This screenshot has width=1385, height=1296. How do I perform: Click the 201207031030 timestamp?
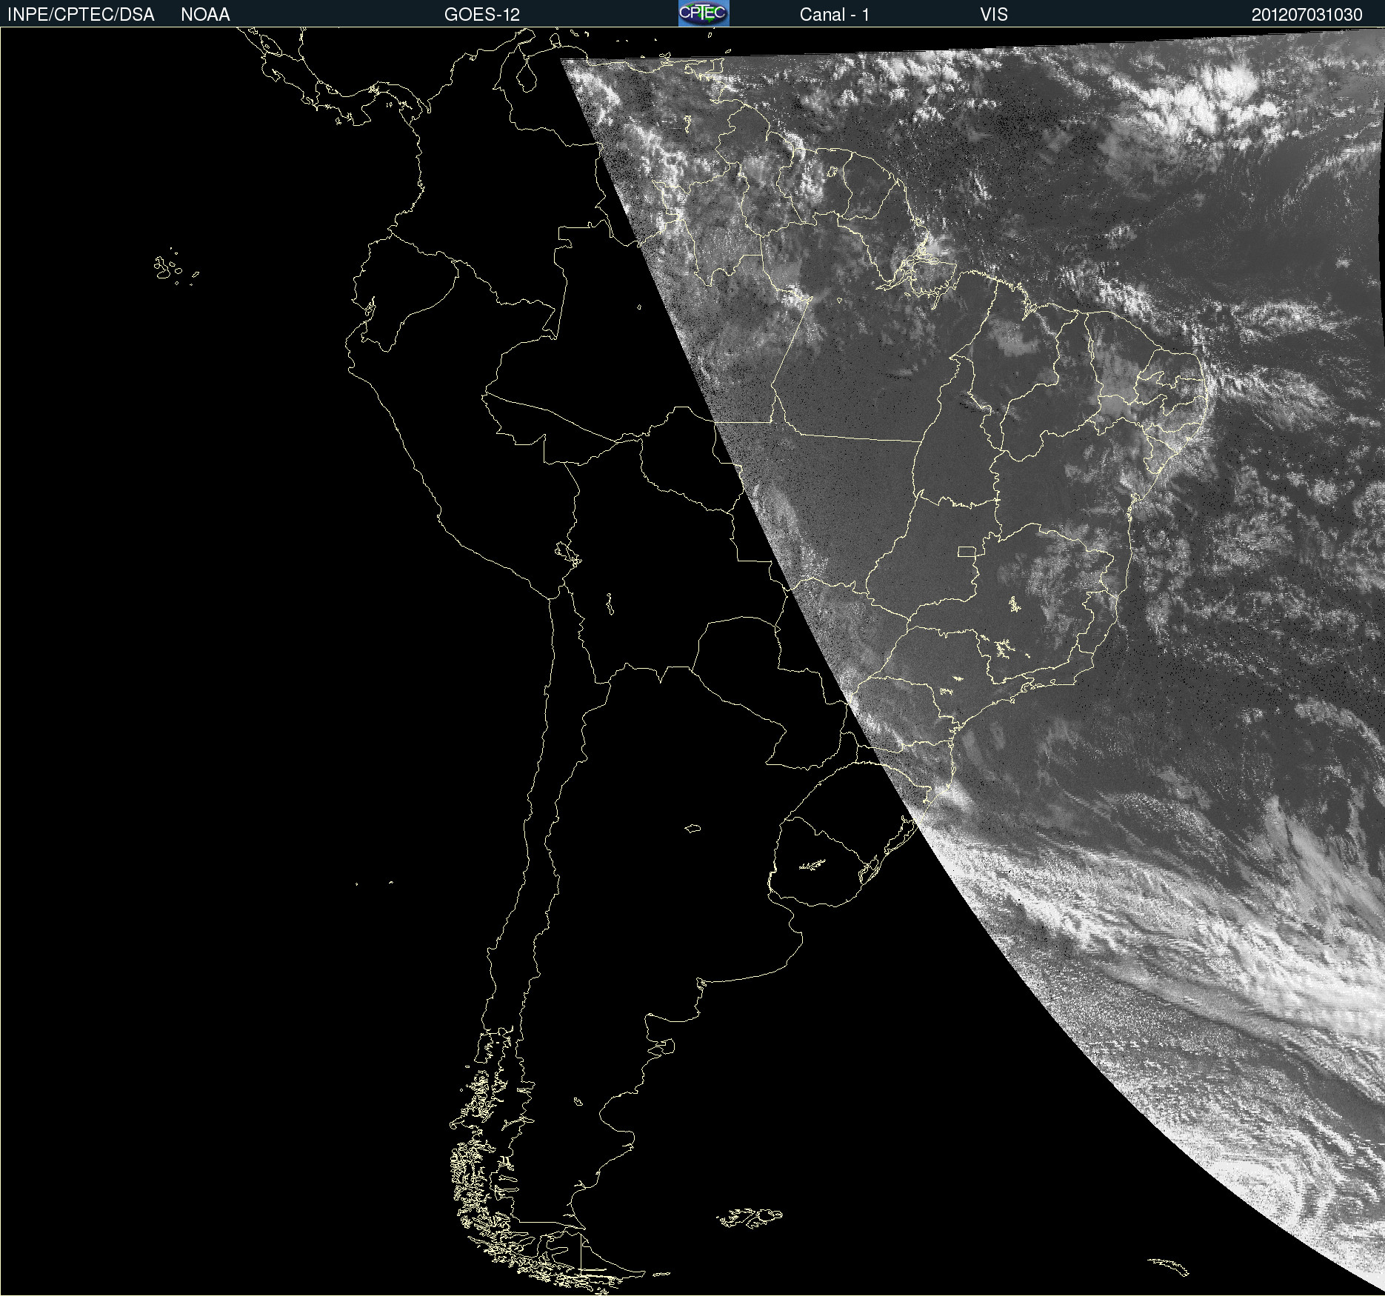click(1306, 15)
